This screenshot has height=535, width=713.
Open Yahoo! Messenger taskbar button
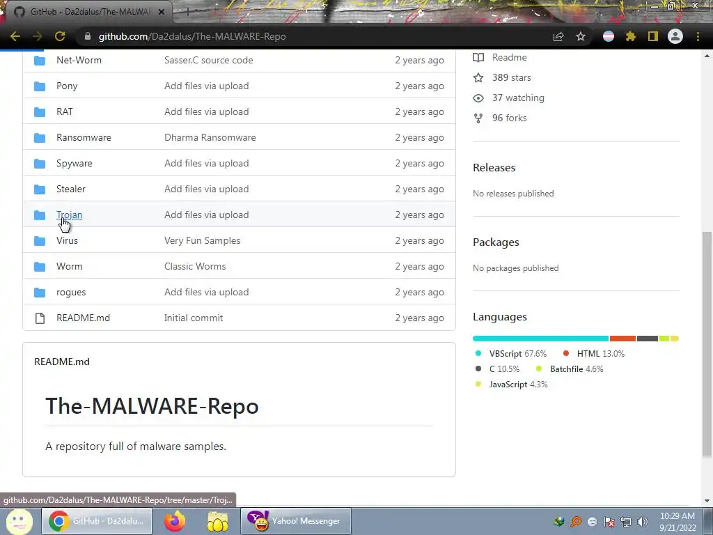[x=295, y=521]
